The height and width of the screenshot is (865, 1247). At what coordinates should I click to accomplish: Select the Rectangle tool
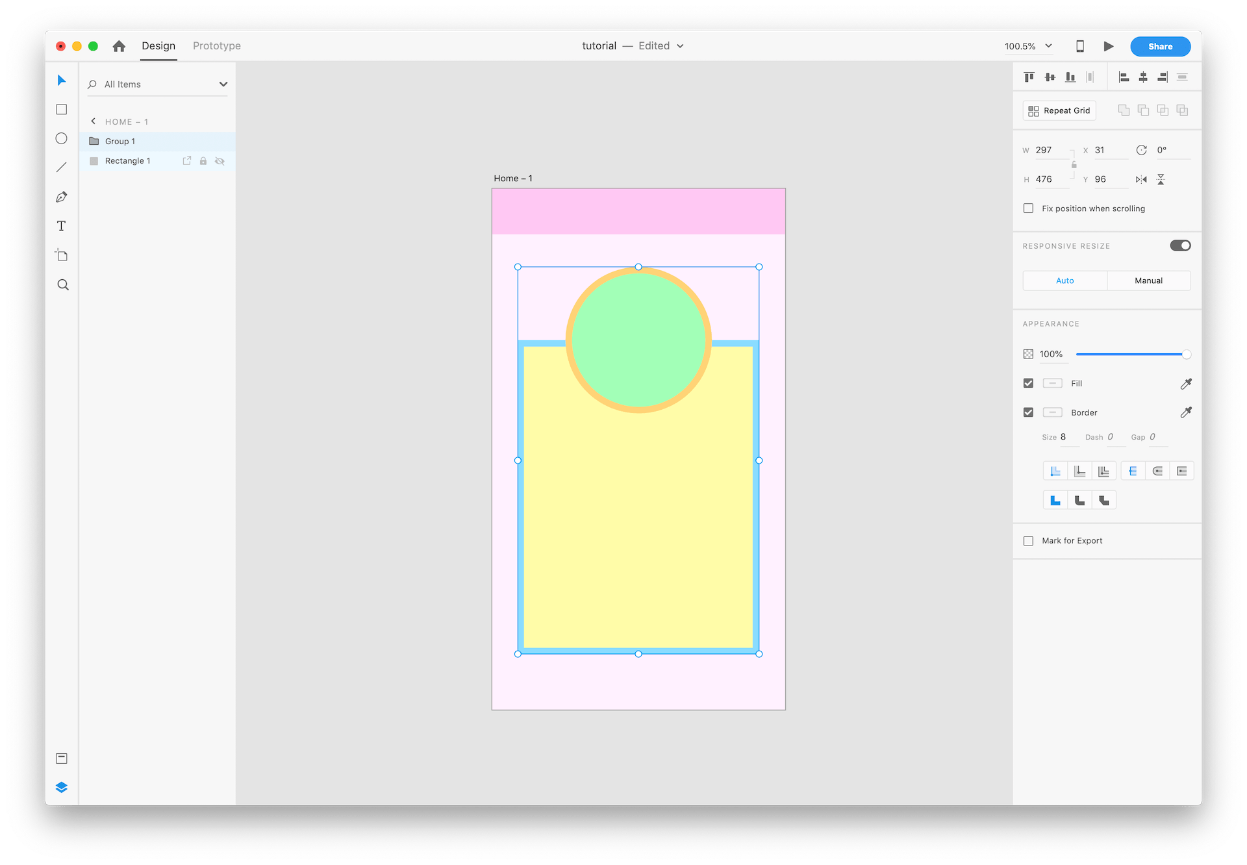(x=62, y=110)
